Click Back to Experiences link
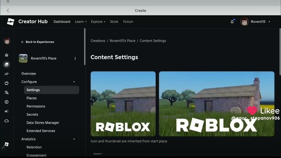This screenshot has height=158, width=281. (x=38, y=42)
